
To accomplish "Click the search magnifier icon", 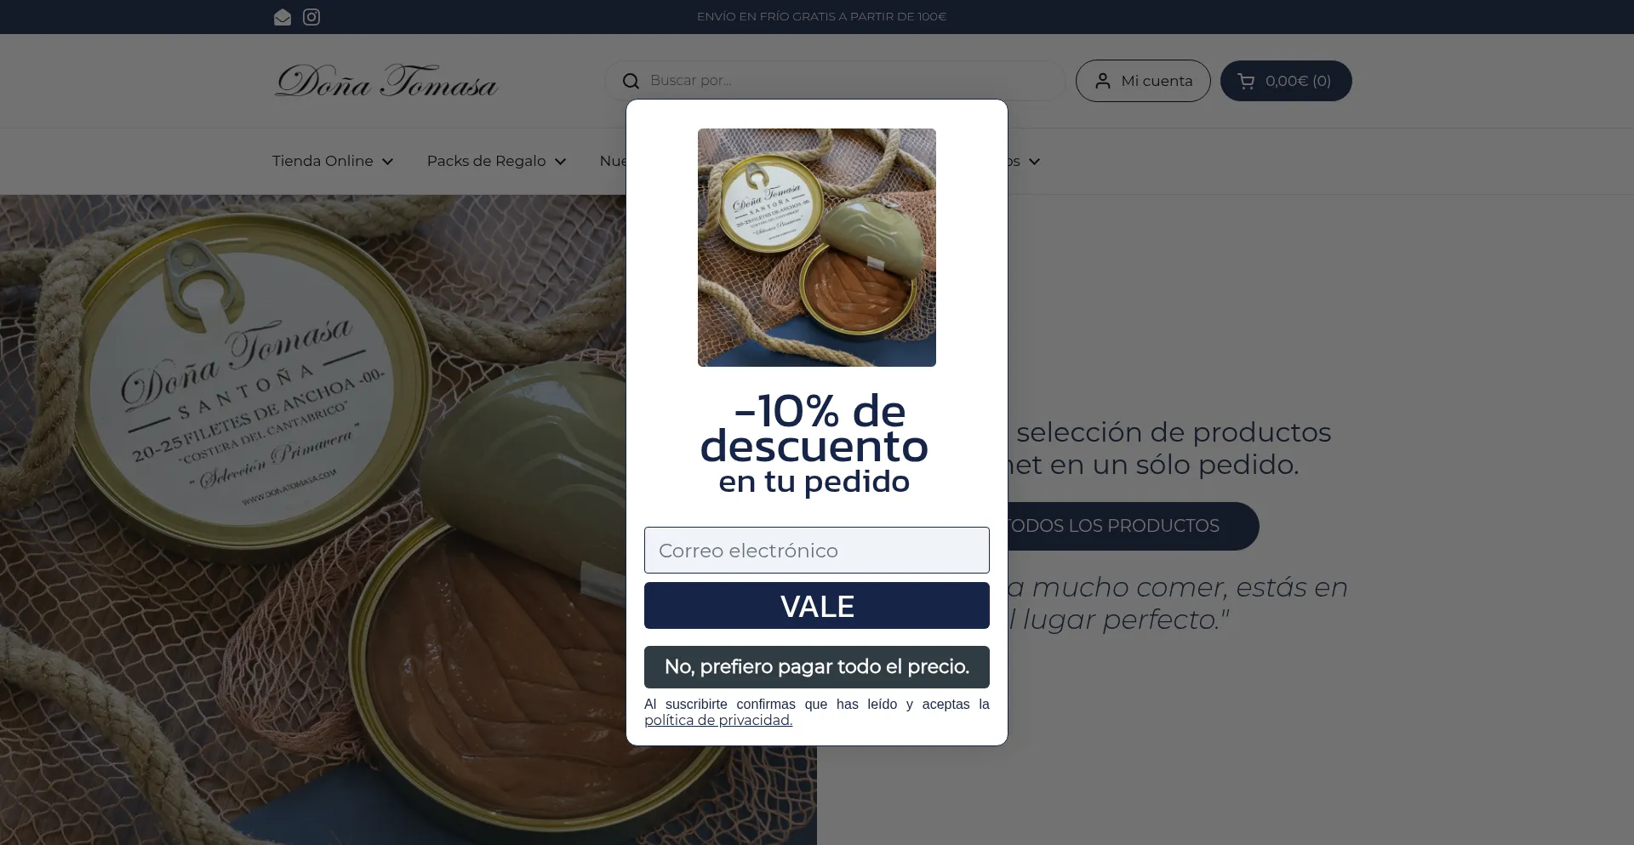I will click(631, 81).
